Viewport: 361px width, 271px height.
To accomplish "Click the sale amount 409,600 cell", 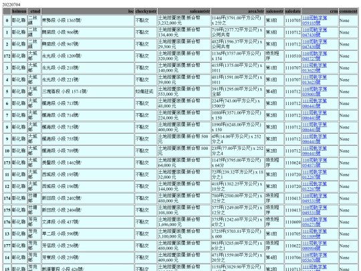I will point(184,258).
